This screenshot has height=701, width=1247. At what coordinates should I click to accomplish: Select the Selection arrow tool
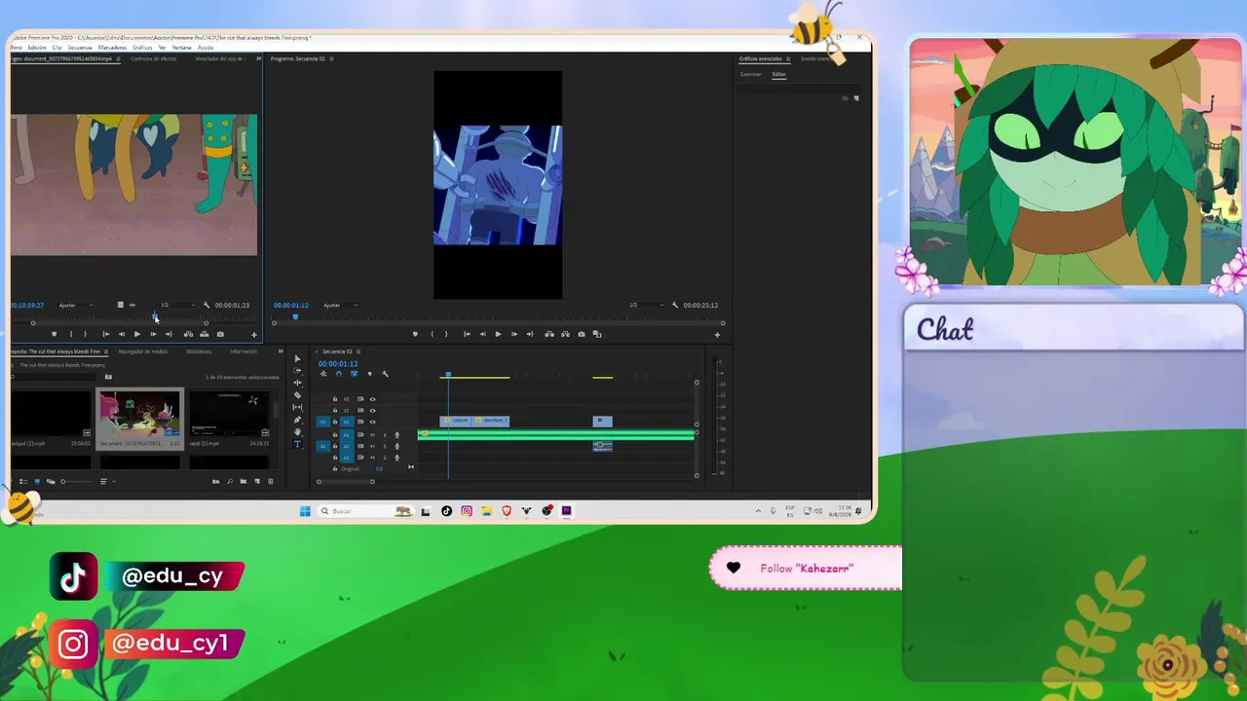point(298,358)
